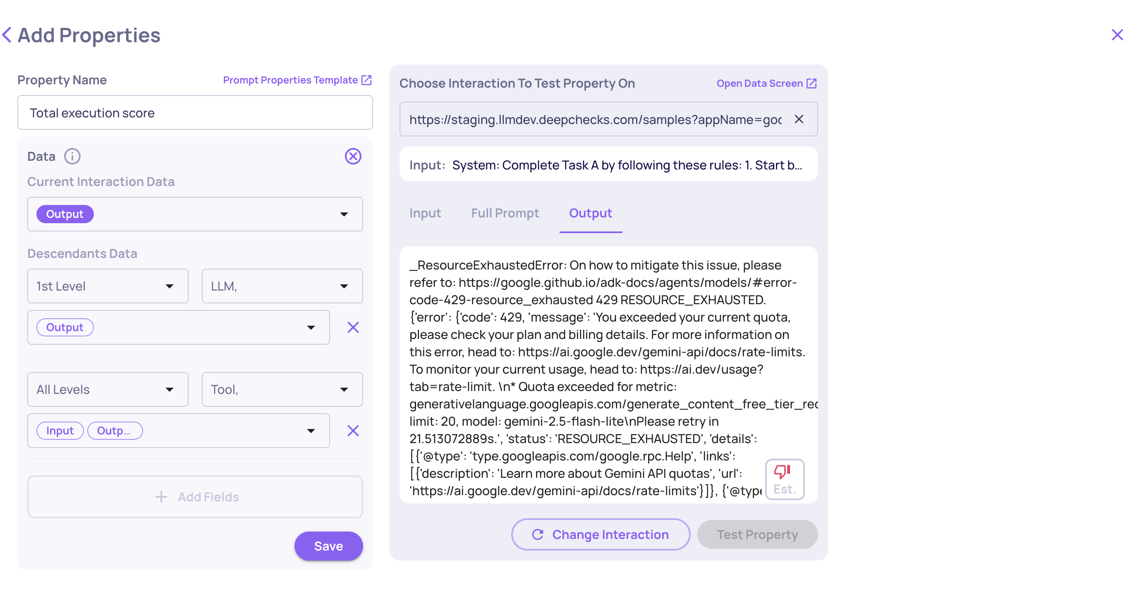The width and height of the screenshot is (1144, 596).
Task: Switch to the Input tab
Action: (425, 213)
